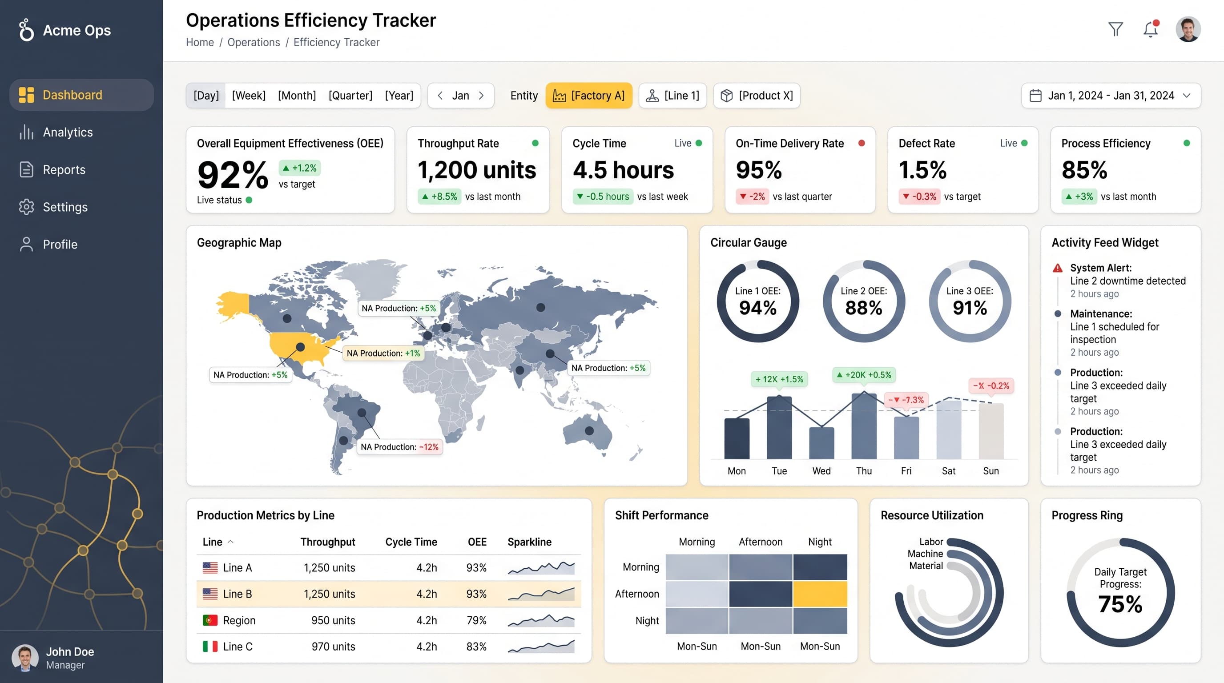Select the [Quarter] period tab
The image size is (1224, 683).
[x=350, y=96]
